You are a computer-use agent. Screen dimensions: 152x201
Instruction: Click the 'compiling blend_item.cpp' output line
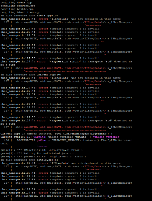pos(20,12)
